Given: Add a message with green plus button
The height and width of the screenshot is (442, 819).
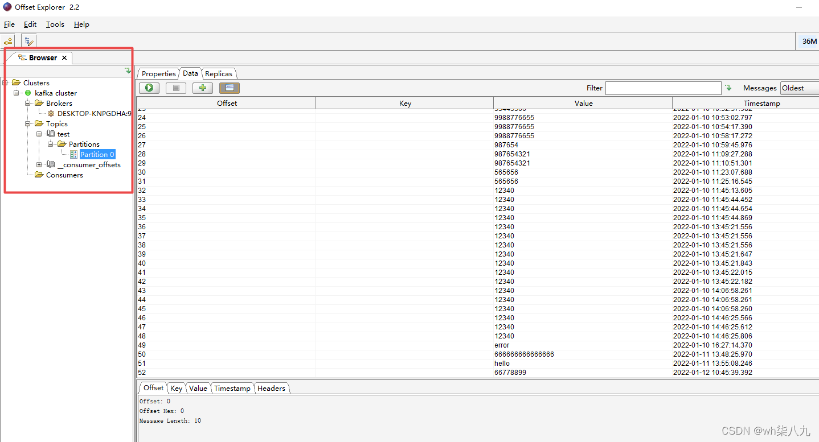Looking at the screenshot, I should click(x=202, y=88).
